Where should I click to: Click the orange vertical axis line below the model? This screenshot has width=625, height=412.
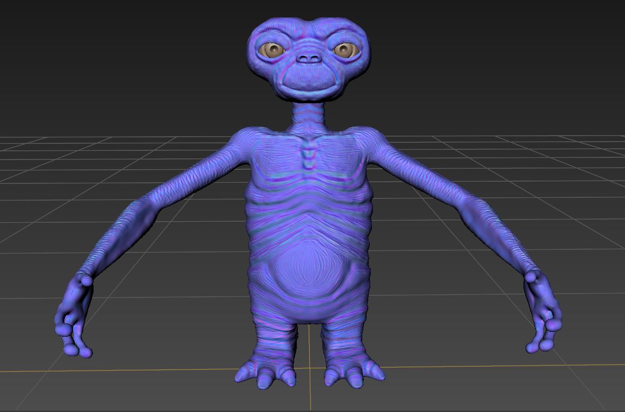310,395
